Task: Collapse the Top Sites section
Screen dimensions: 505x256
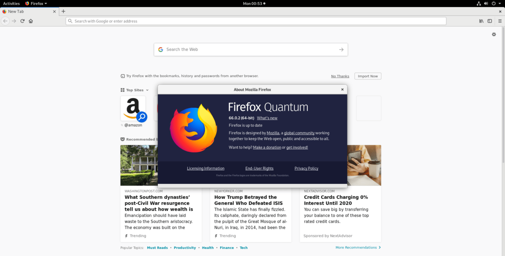Action: click(147, 90)
